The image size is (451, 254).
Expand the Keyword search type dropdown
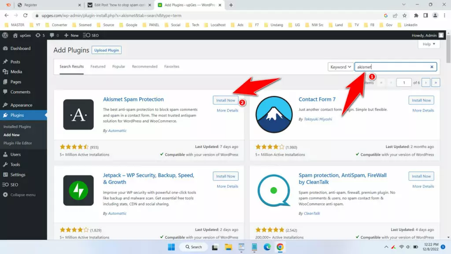click(x=340, y=67)
